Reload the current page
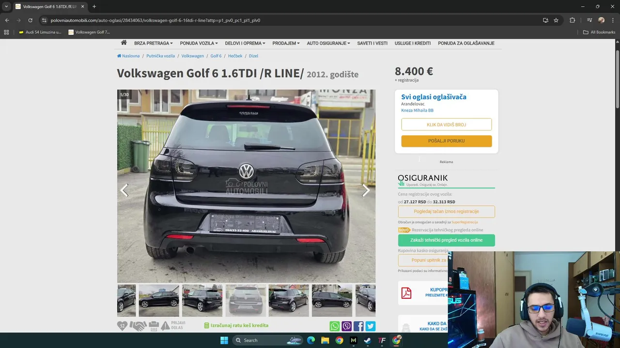Screen dimensions: 620x348 click(30, 20)
